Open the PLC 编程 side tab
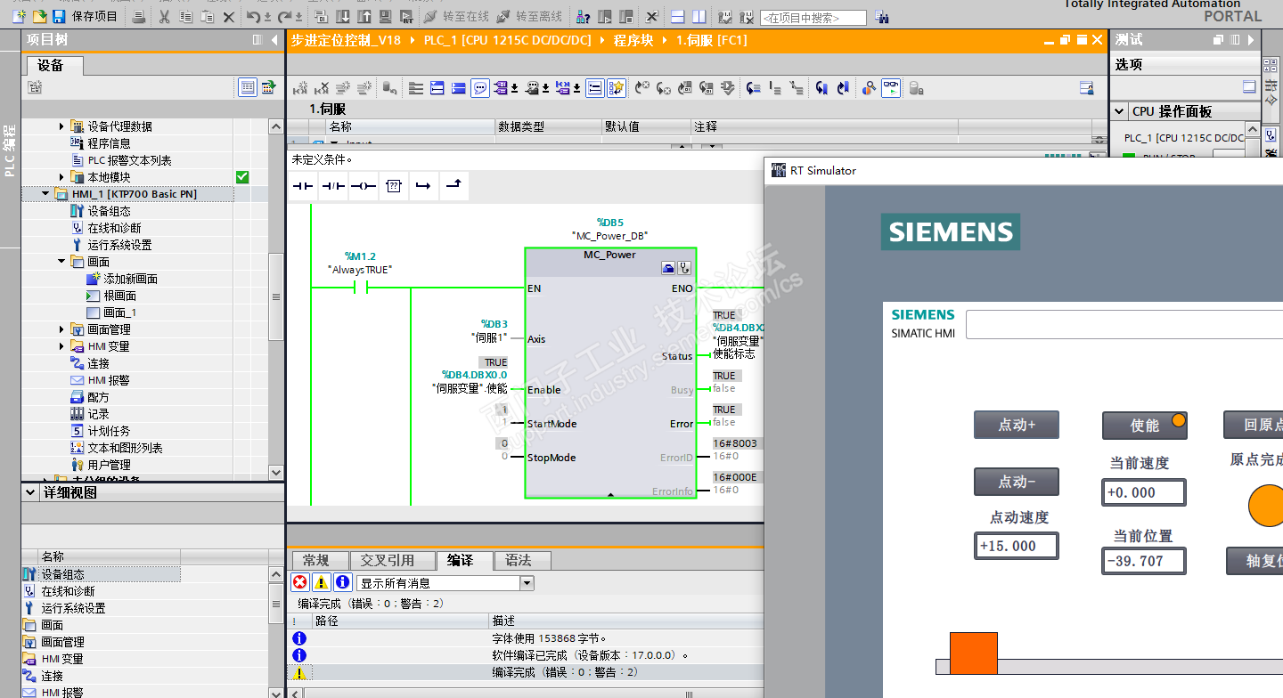This screenshot has width=1283, height=698. click(10, 150)
